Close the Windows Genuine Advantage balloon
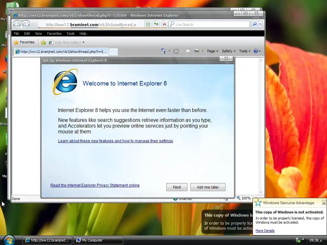 [324, 203]
